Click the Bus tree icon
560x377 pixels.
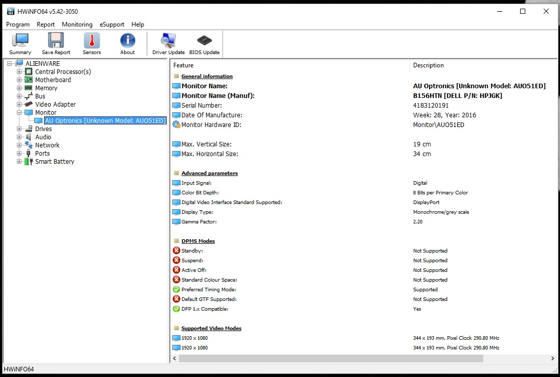tap(29, 96)
